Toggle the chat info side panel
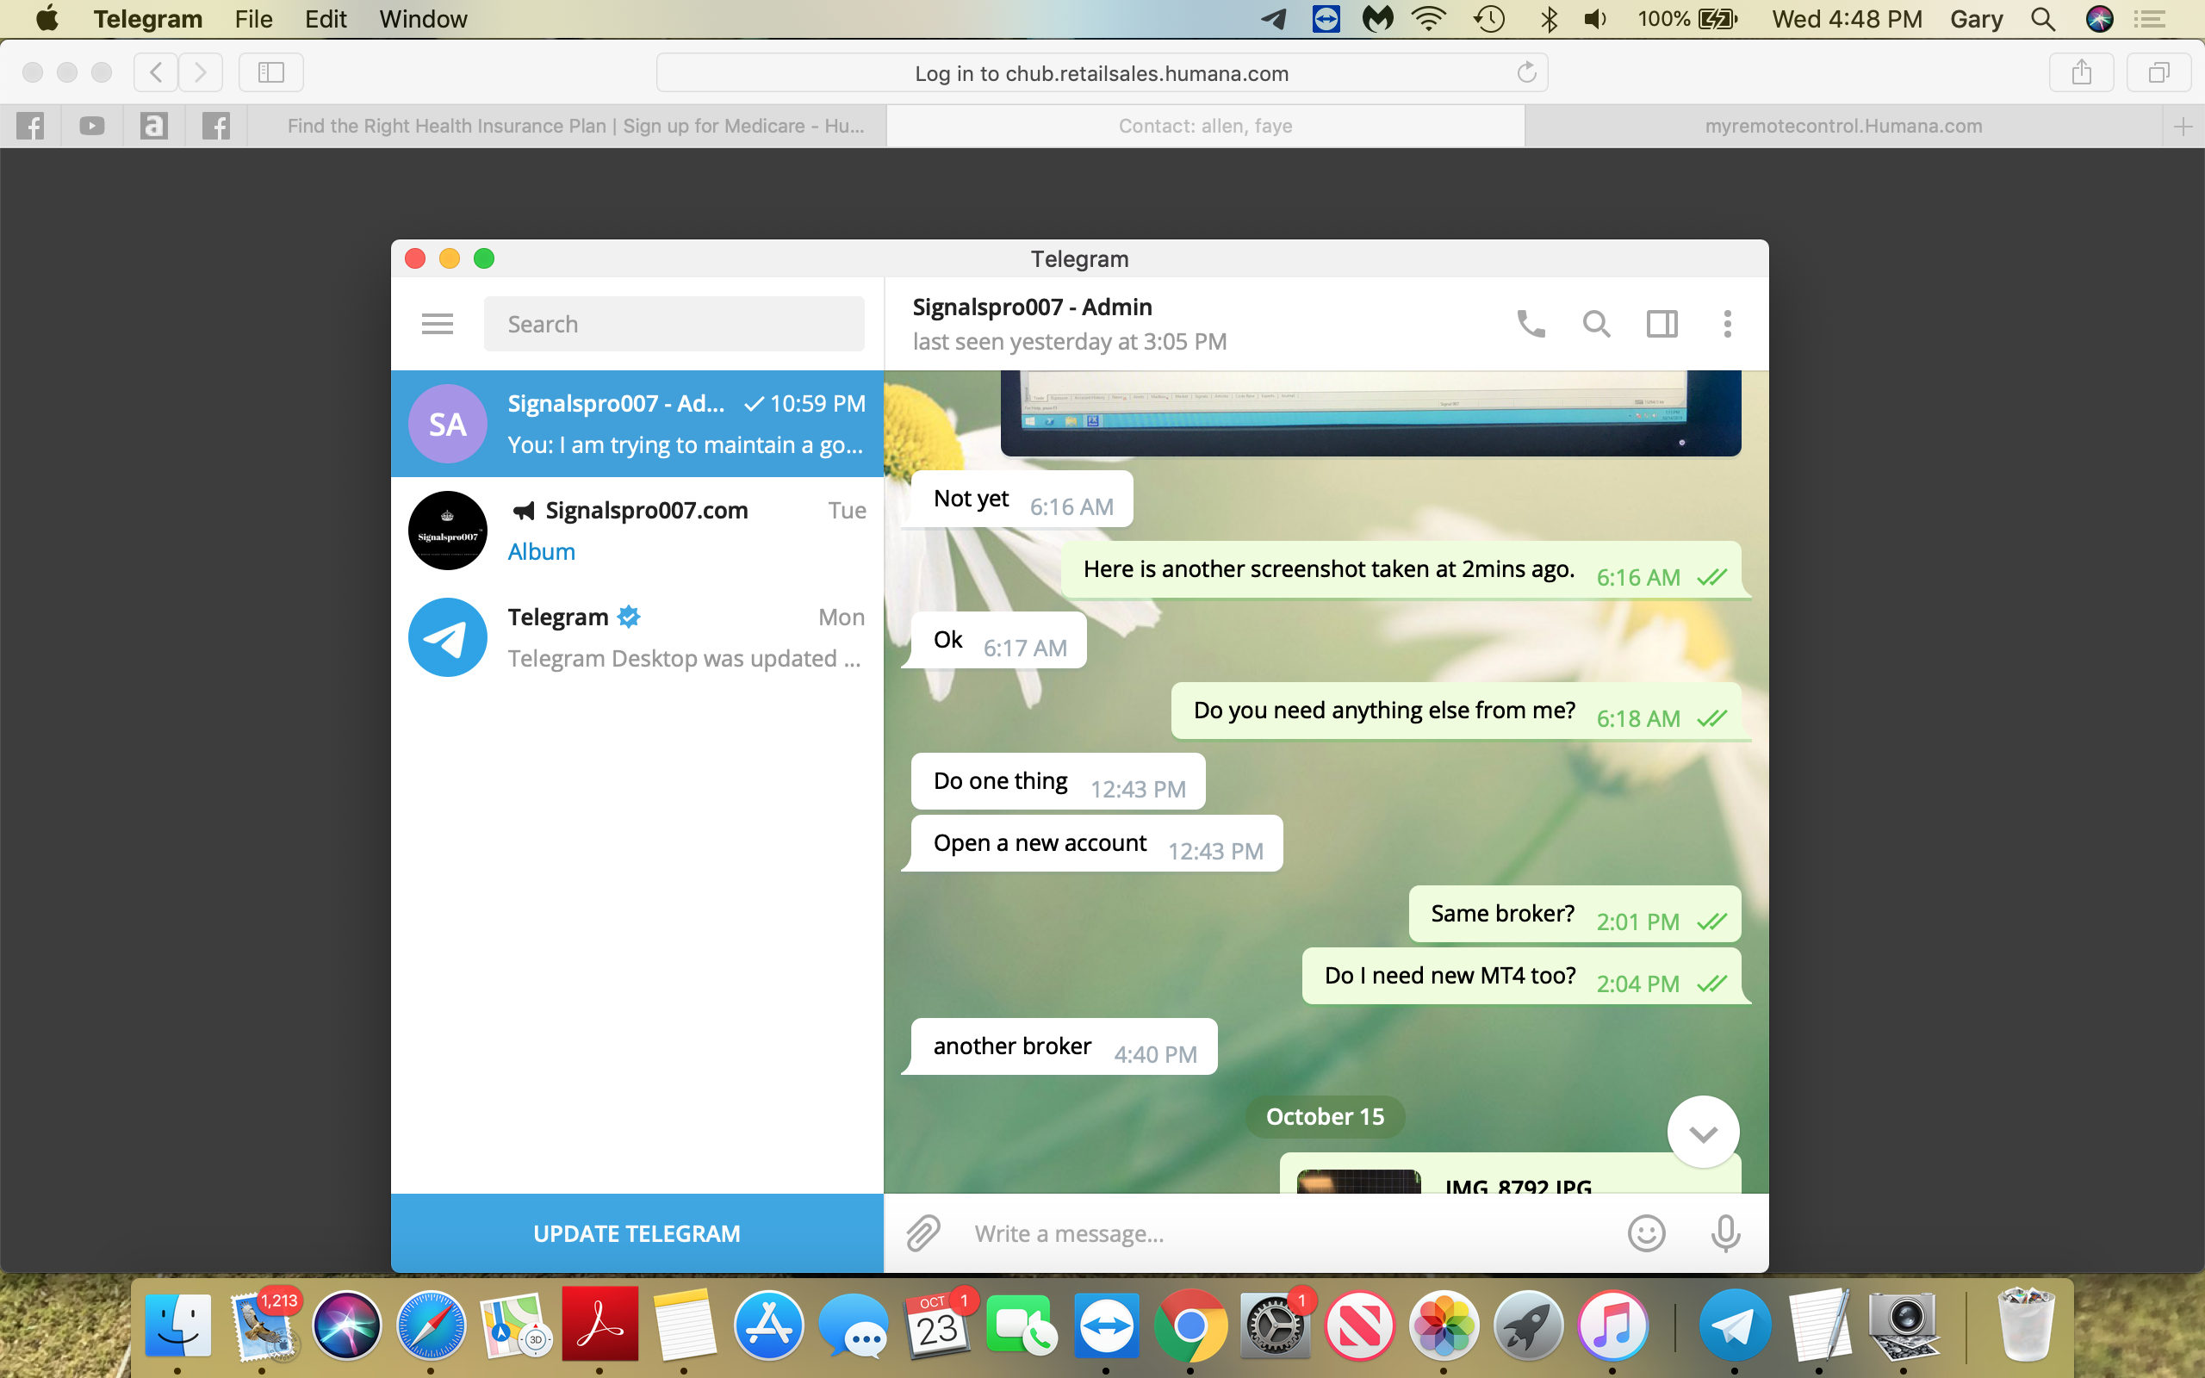2205x1378 pixels. [1662, 324]
